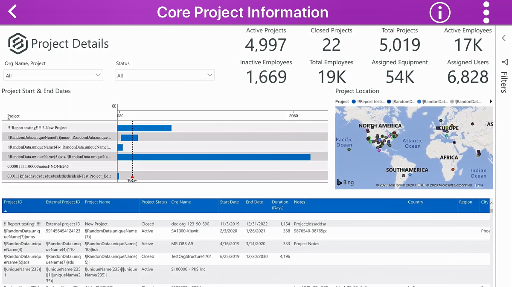Click the Active Projects 4,997 card
Image resolution: width=512 pixels, height=287 pixels.
(x=266, y=40)
